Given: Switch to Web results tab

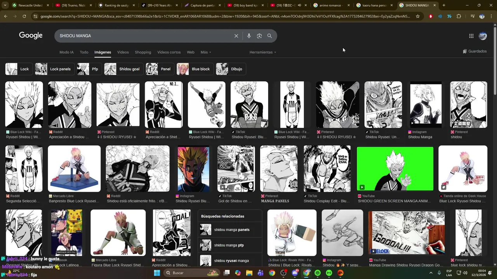Looking at the screenshot, I should click(190, 52).
